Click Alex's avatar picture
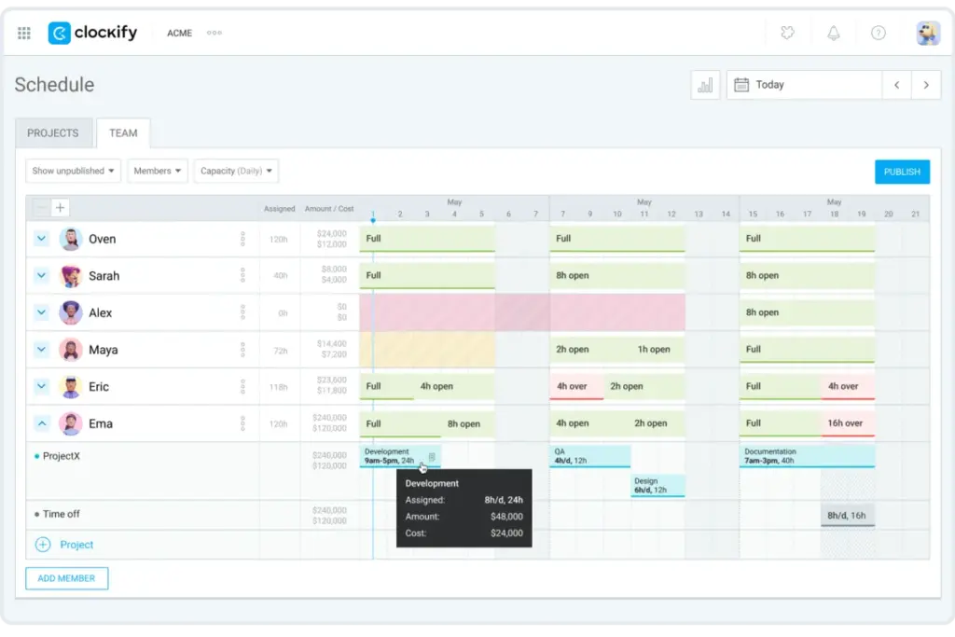The height and width of the screenshot is (637, 955). 71,312
